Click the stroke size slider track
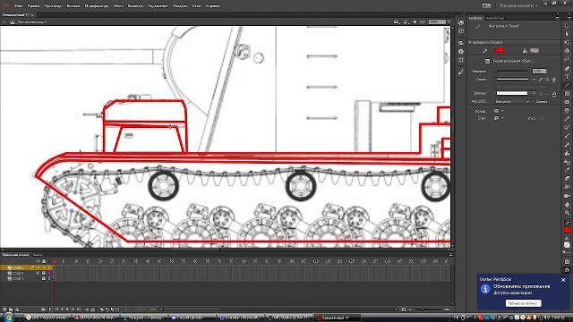Image resolution: width=573 pixels, height=322 pixels. pos(511,72)
